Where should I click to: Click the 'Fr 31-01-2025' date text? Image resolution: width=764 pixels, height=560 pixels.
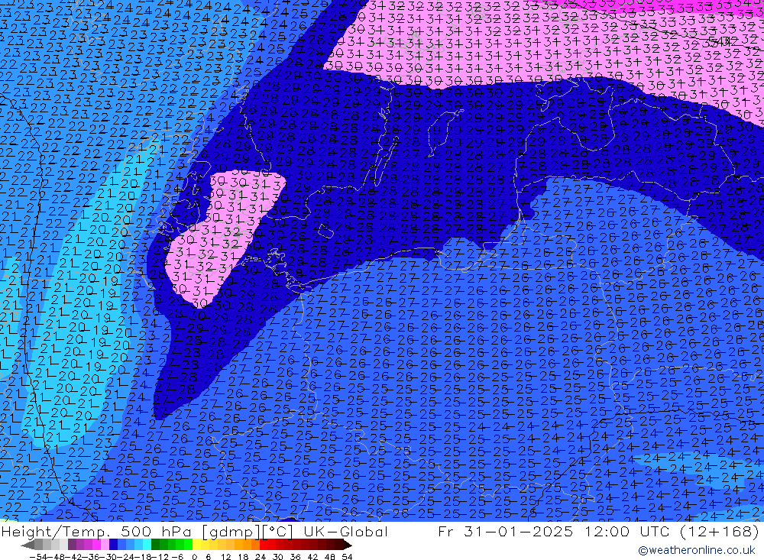point(505,531)
